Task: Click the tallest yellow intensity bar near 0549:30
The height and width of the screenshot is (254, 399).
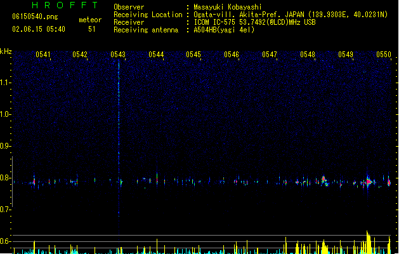Action: pos(368,242)
